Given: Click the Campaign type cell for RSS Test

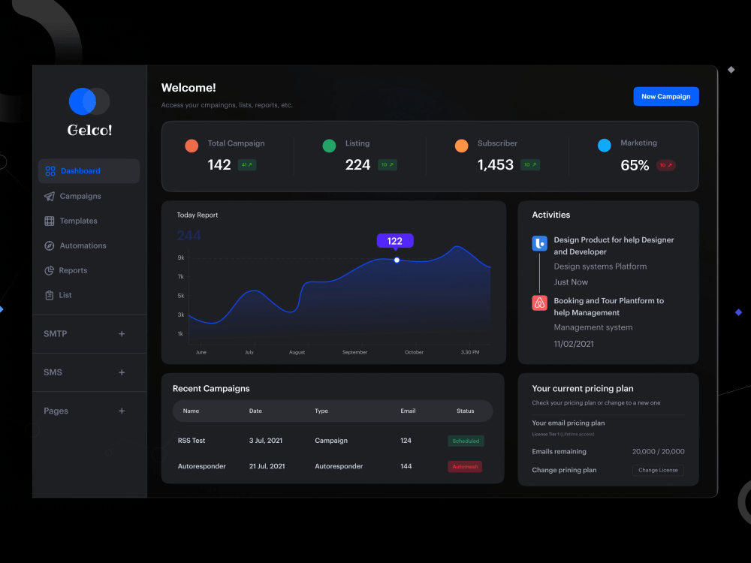Looking at the screenshot, I should (331, 441).
